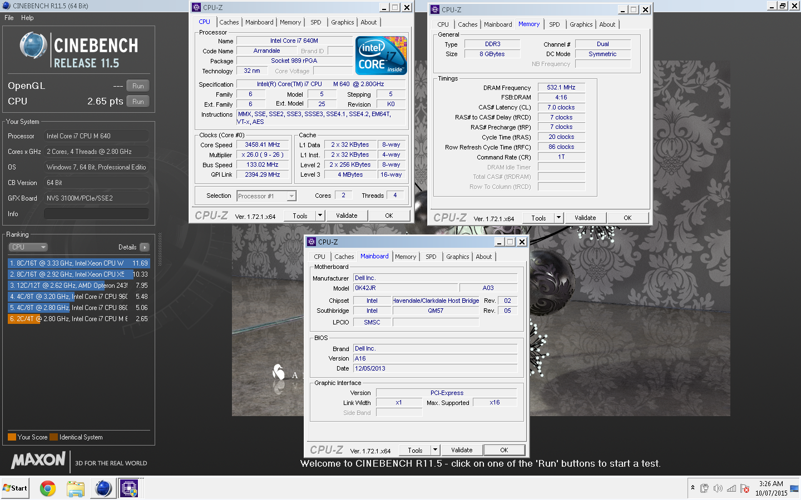Click the brown Identical System legend swatch

coord(53,437)
